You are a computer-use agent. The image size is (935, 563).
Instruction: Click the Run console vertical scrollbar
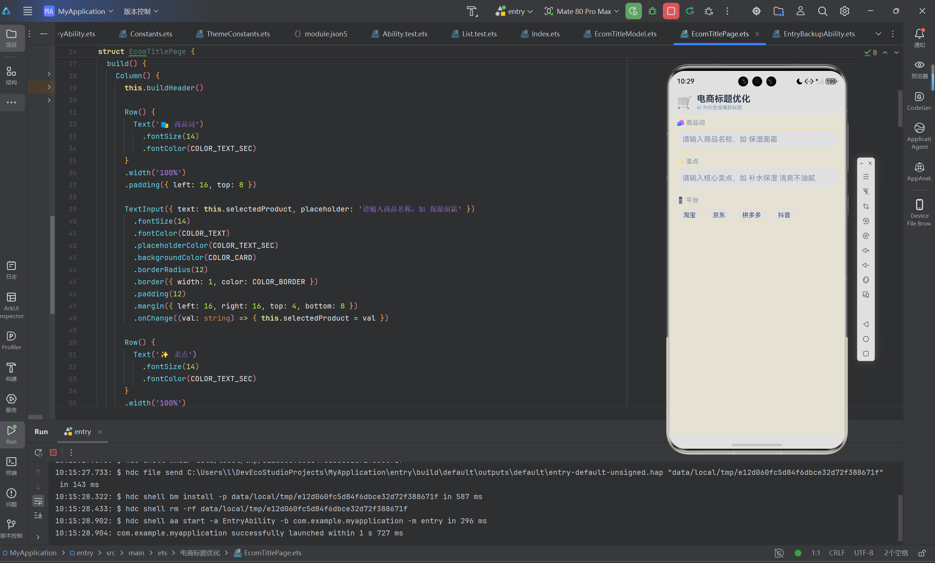click(x=900, y=517)
